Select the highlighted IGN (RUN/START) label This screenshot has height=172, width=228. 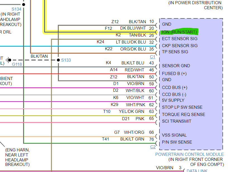[x=179, y=32]
